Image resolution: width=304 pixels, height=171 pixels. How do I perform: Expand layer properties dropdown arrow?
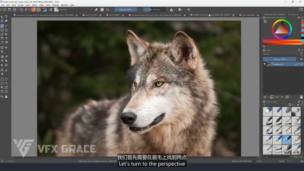(290, 97)
